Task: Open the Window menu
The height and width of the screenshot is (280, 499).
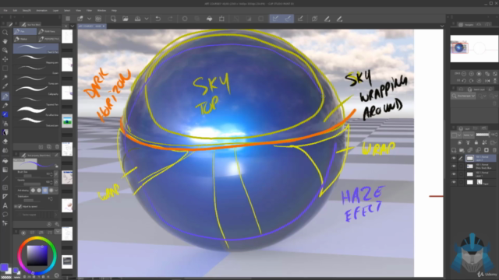Action: [101, 10]
